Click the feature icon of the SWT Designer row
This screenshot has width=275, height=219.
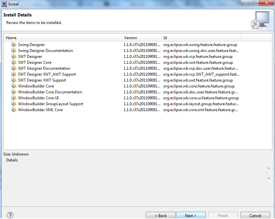14,57
